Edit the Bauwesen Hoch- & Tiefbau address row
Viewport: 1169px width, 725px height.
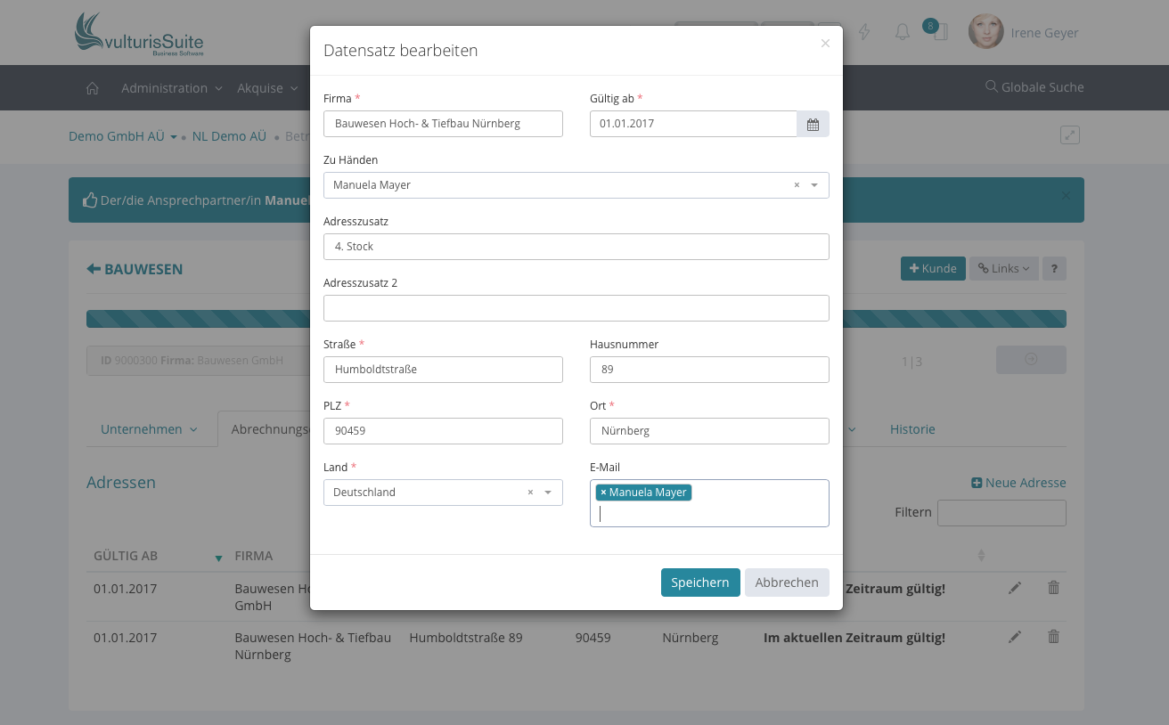[1015, 637]
